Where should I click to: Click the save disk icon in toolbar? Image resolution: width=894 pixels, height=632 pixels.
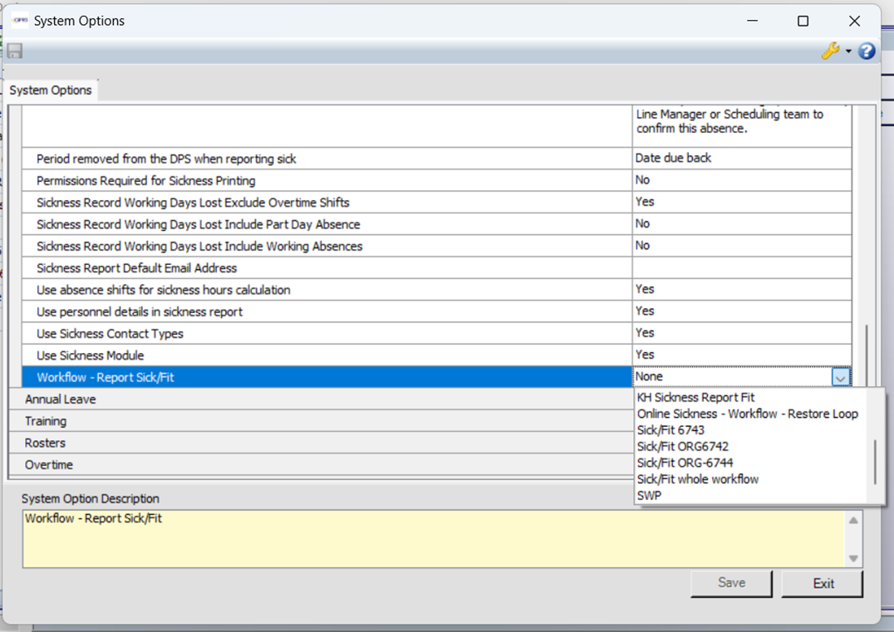15,51
